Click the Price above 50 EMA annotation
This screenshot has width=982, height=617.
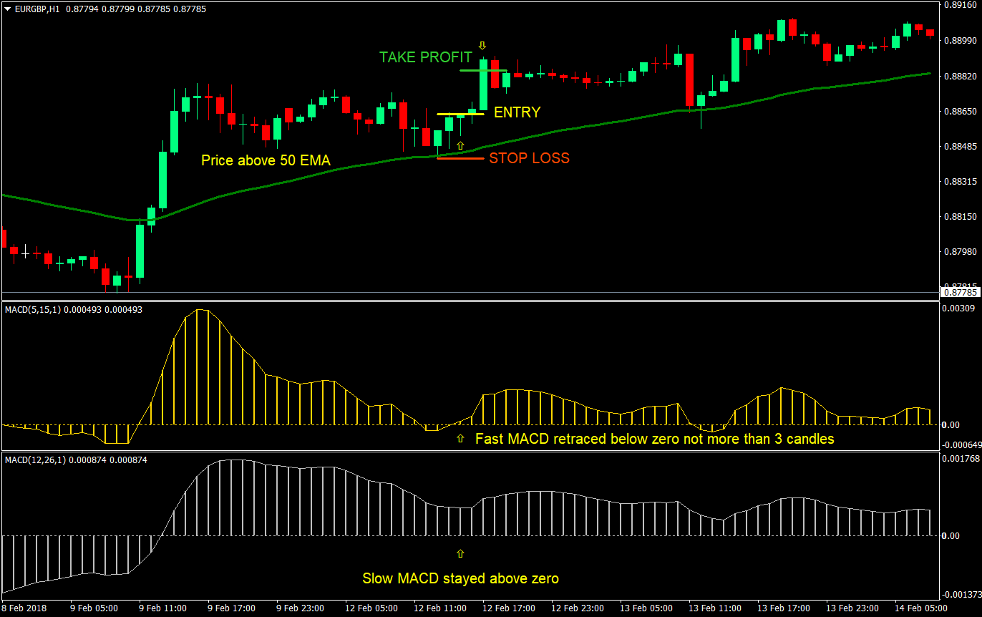click(x=266, y=160)
